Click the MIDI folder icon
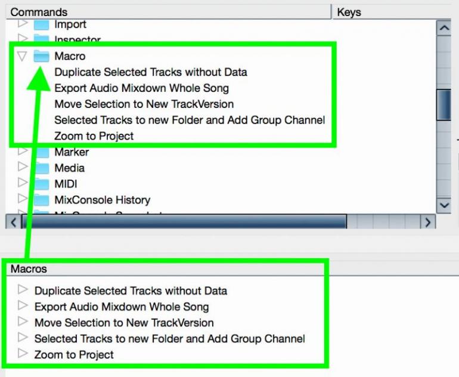This screenshot has width=459, height=377. 41,184
